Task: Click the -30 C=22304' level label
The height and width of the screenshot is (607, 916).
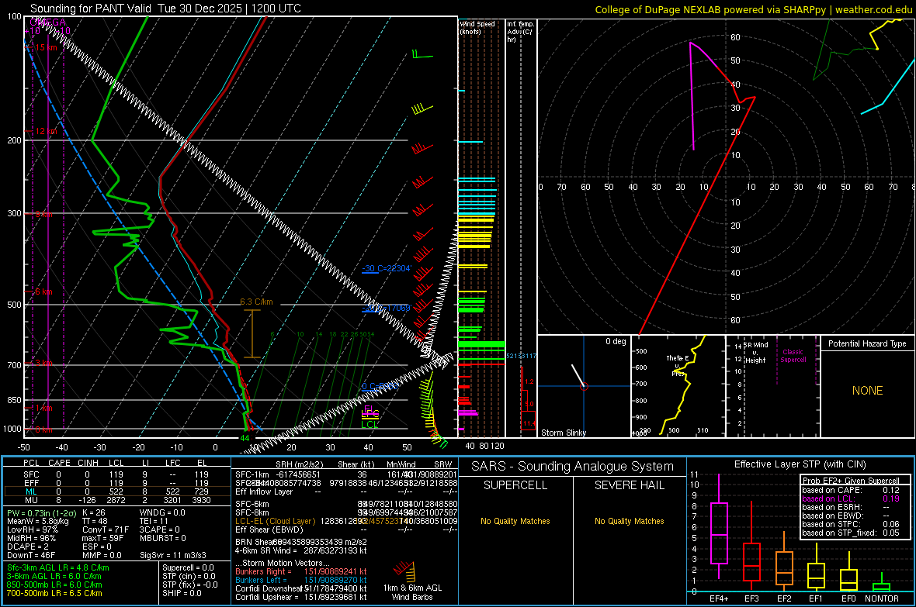Action: 387,268
